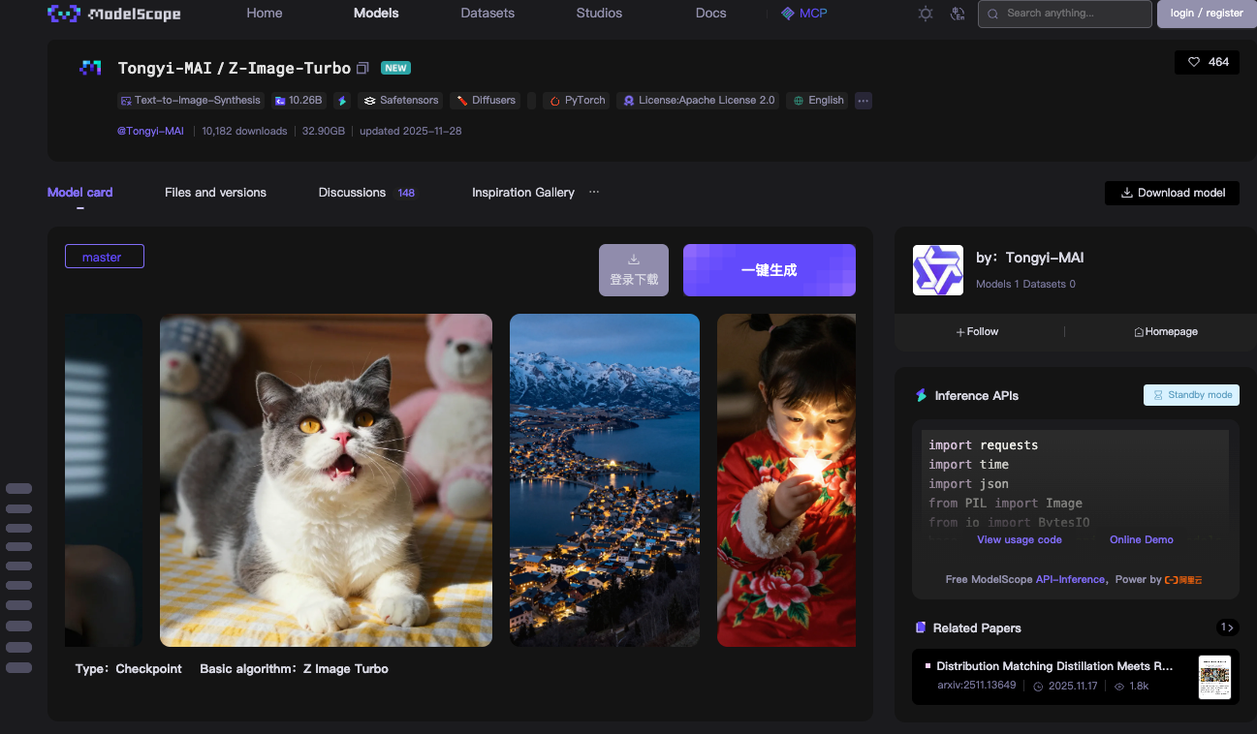Open the View usage code link
This screenshot has width=1257, height=734.
(1019, 540)
